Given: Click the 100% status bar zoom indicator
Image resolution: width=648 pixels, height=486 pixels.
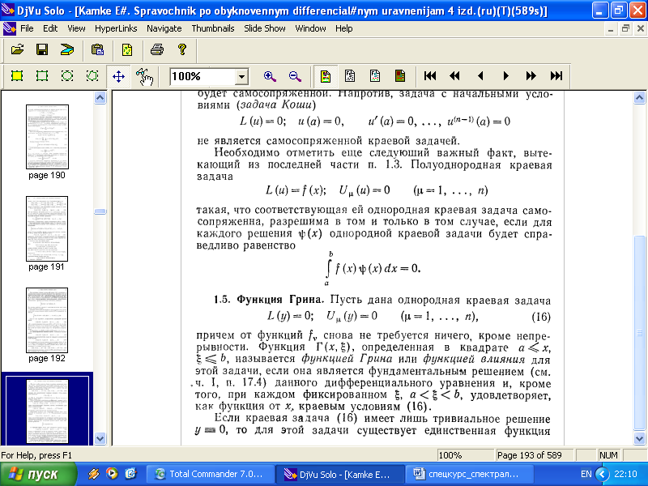Looking at the screenshot, I should [466, 455].
